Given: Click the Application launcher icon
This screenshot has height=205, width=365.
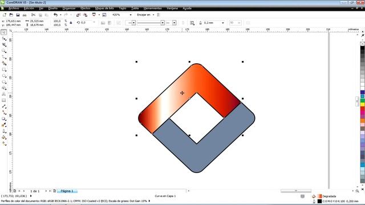Looking at the screenshot, I should pyautogui.click(x=94, y=15).
